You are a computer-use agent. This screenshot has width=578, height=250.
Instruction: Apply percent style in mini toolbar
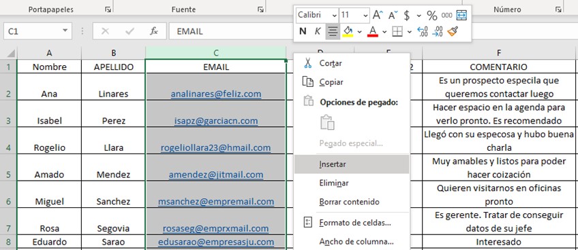click(x=431, y=16)
